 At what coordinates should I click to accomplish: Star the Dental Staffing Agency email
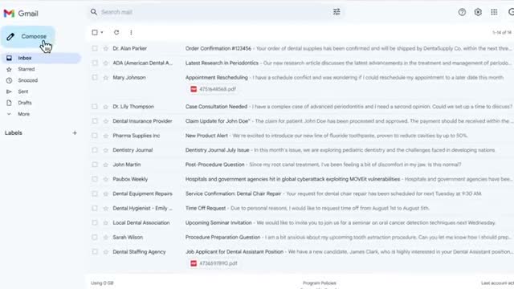(105, 251)
